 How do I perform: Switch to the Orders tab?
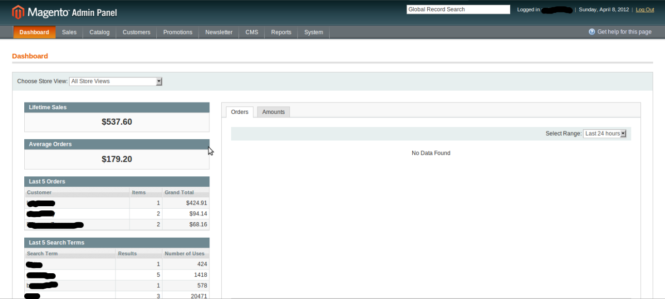click(239, 112)
